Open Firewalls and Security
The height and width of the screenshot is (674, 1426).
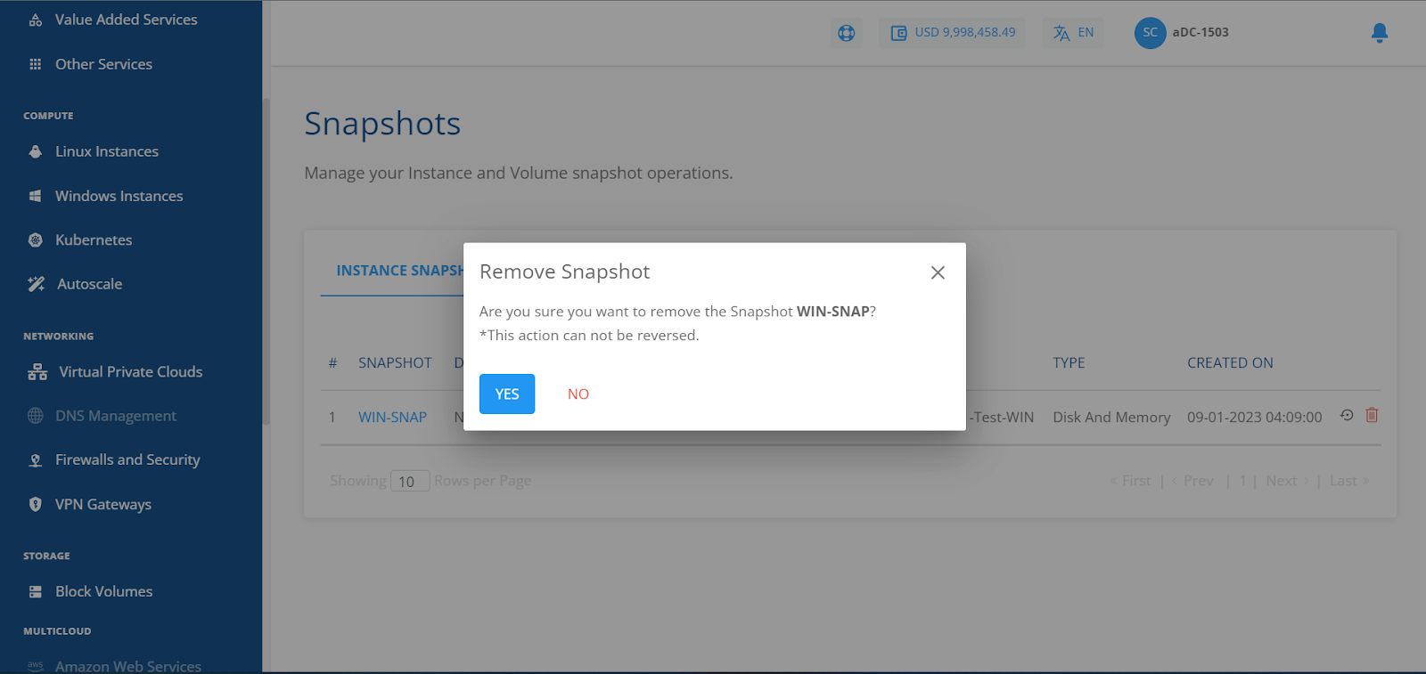point(127,459)
